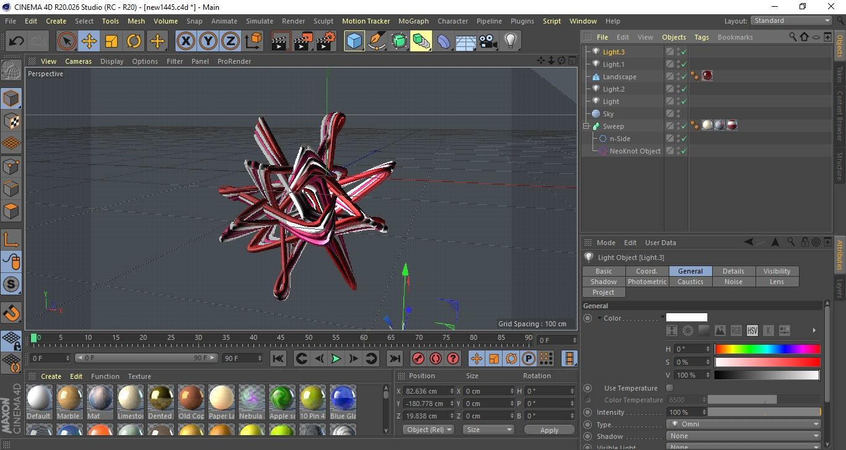The height and width of the screenshot is (450, 846).
Task: Toggle the X-axis lock icon
Action: [x=185, y=41]
